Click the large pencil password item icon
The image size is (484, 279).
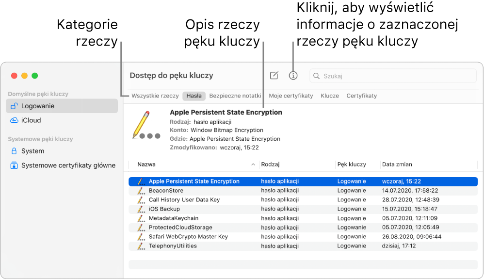[144, 126]
